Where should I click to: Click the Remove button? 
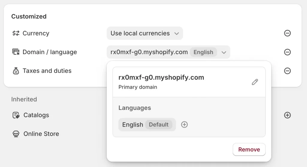[x=249, y=149]
